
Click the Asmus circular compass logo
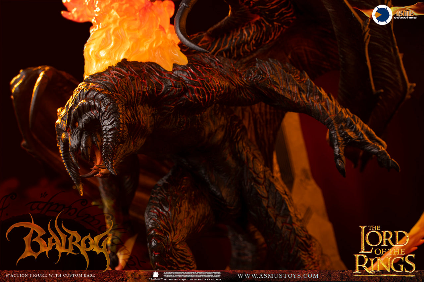point(382,15)
